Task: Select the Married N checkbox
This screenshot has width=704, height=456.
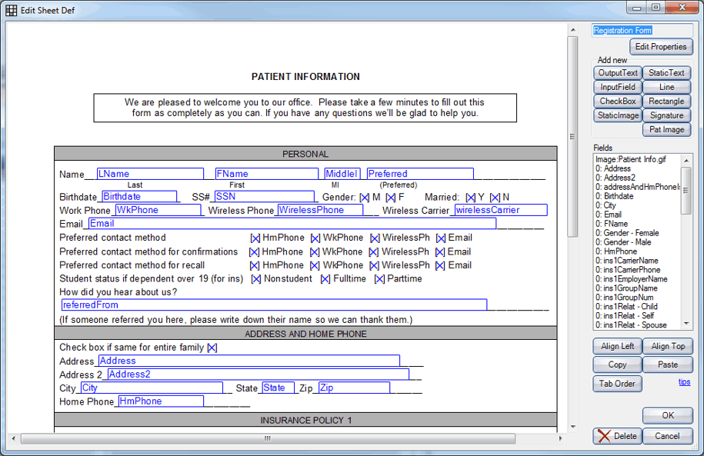Action: click(x=495, y=198)
